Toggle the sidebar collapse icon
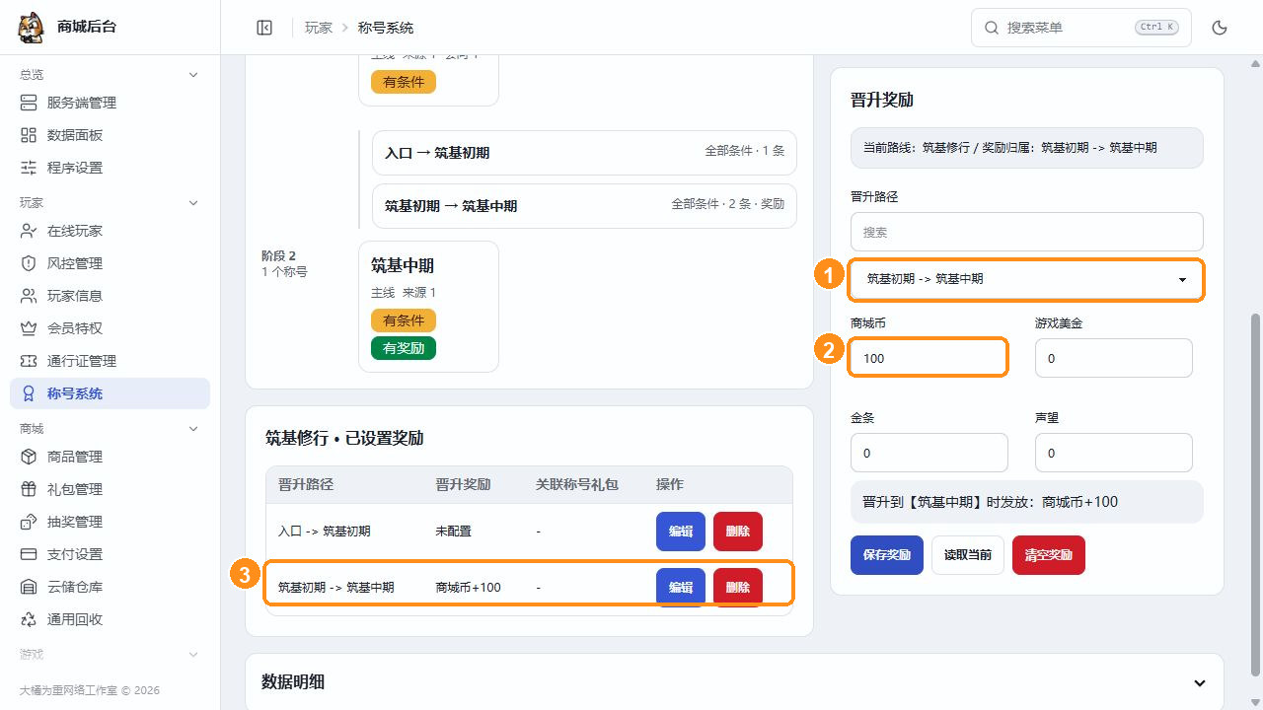Screen dimensions: 1263x710 [x=264, y=28]
